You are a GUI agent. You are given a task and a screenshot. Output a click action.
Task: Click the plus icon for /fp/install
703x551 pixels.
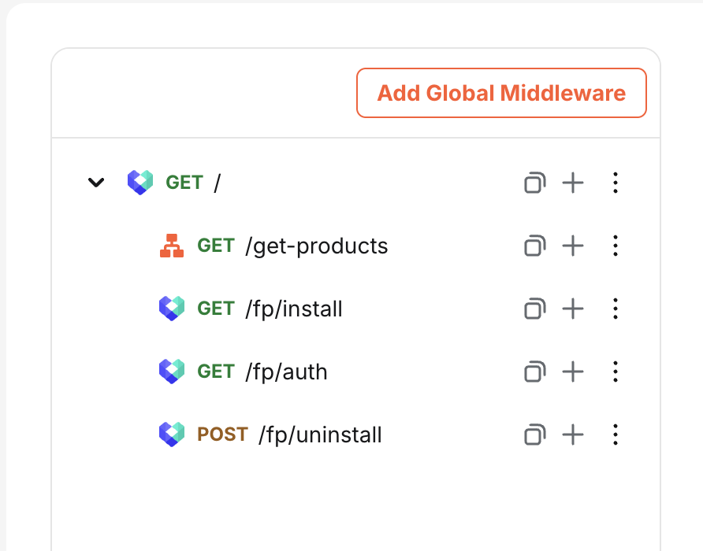573,309
